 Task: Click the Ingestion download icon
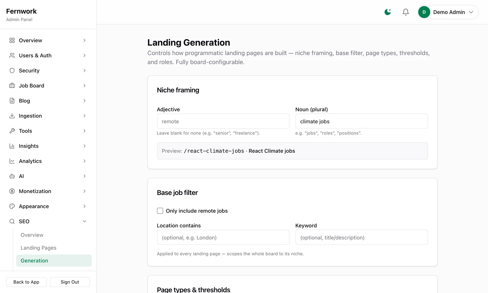coord(12,116)
